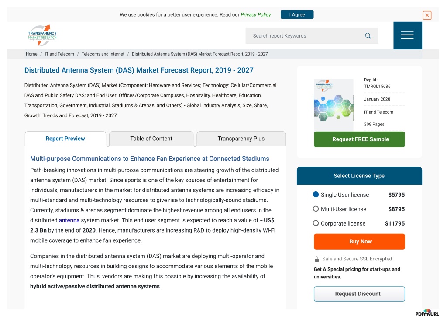Open the Privacy Policy link
This screenshot has height=316, width=447.
256,14
